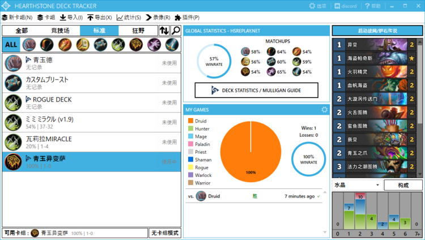425x240 pixels.
Task: Select the ミミミラクル (v1.9) deck
Action: [92, 123]
